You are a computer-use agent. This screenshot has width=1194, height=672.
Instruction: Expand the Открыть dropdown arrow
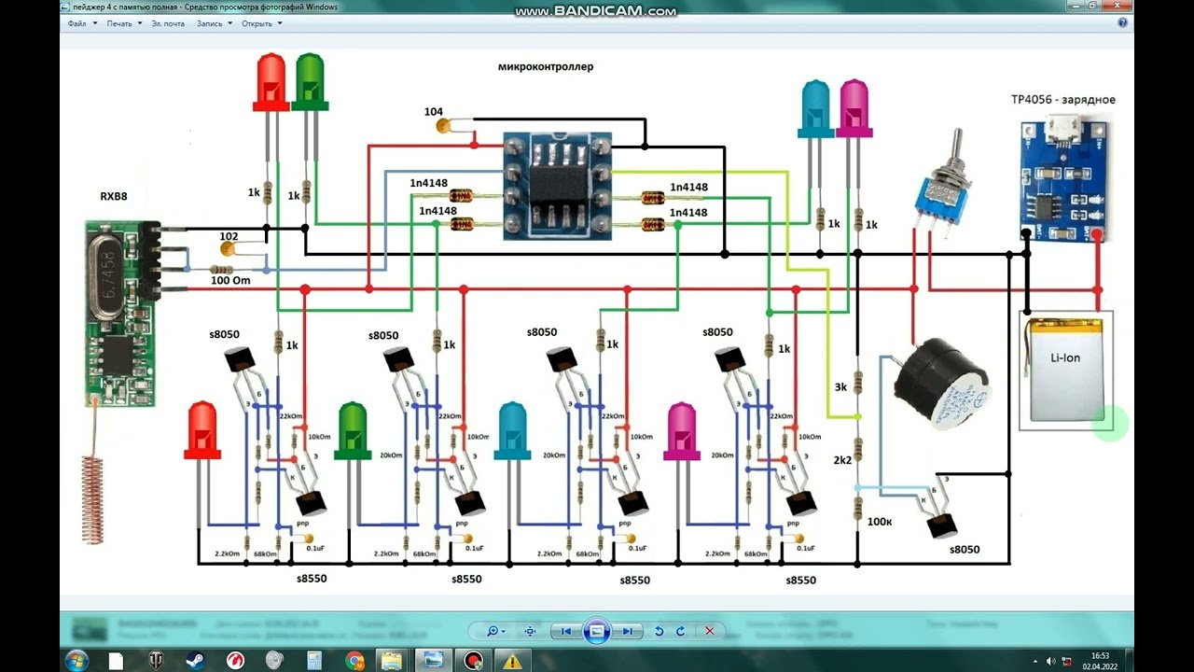(x=279, y=23)
